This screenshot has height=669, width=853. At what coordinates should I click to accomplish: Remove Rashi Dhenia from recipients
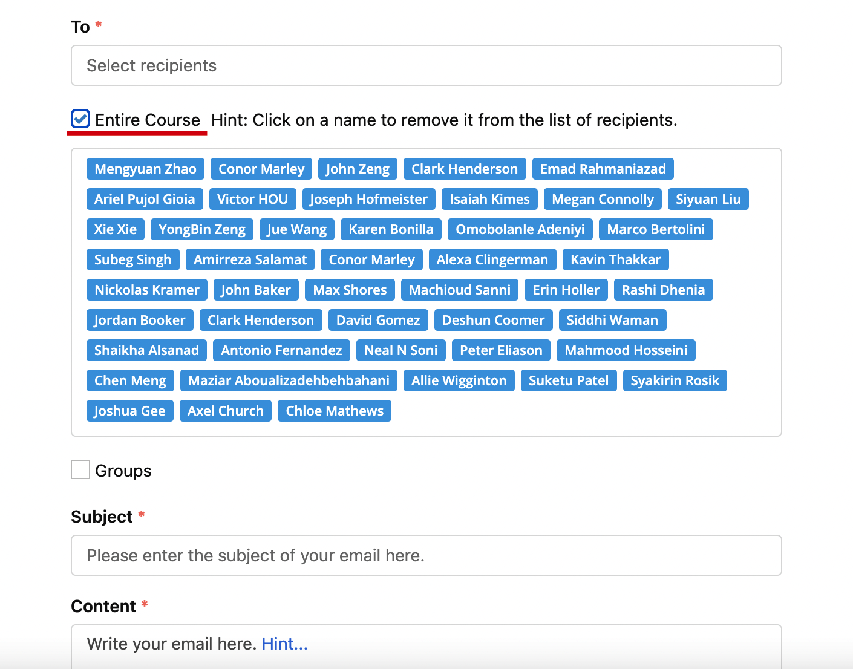[664, 290]
